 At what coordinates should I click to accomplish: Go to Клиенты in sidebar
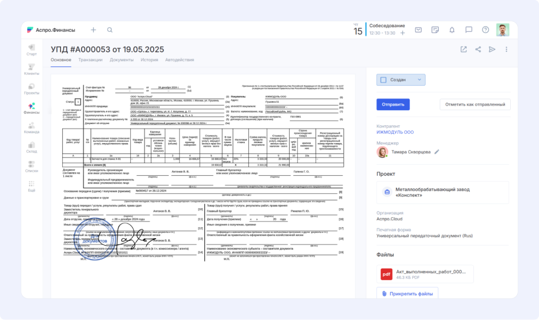(x=32, y=70)
